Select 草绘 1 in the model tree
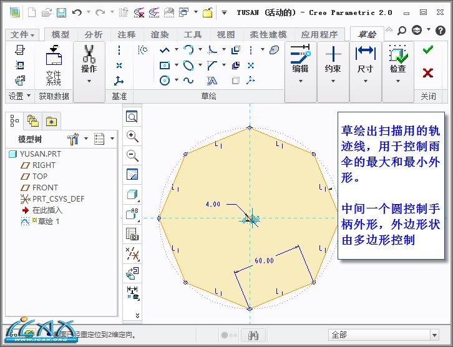Viewport: 453px width, 347px height. 49,221
